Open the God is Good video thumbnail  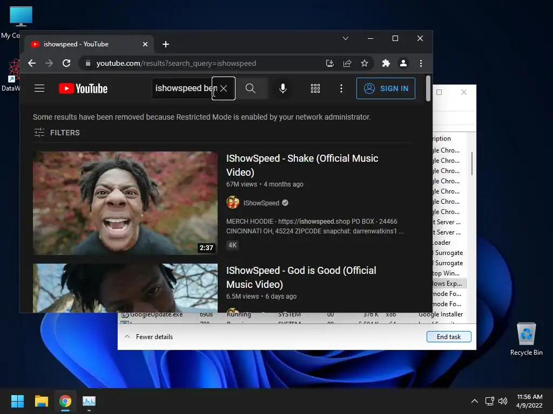point(125,288)
